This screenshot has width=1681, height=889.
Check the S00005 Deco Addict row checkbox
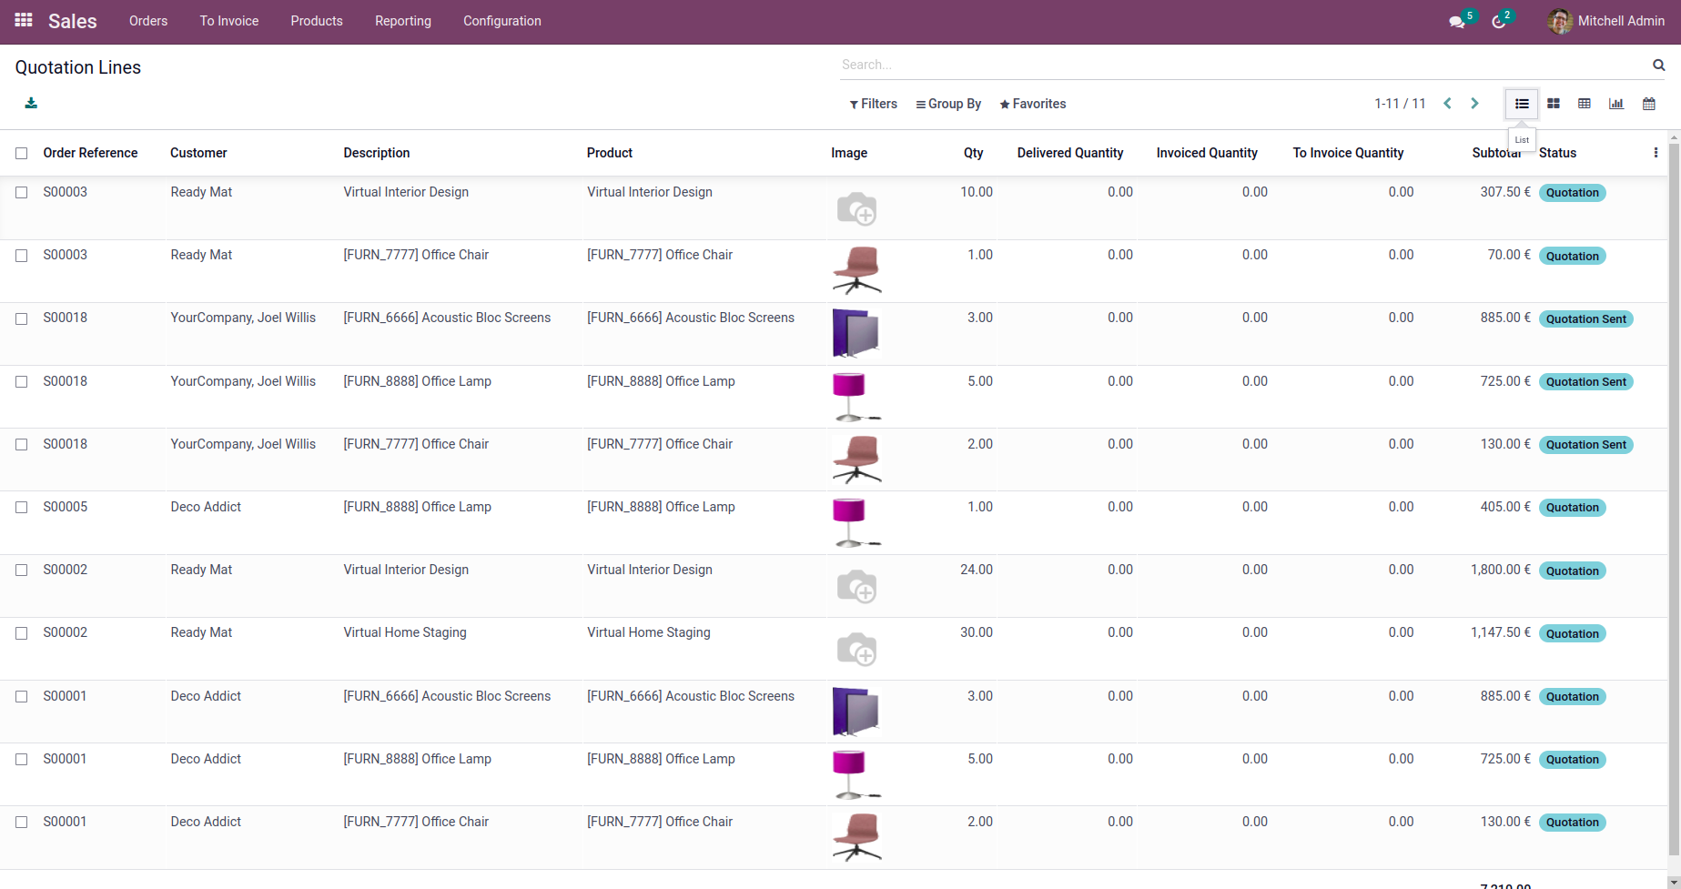pos(22,507)
